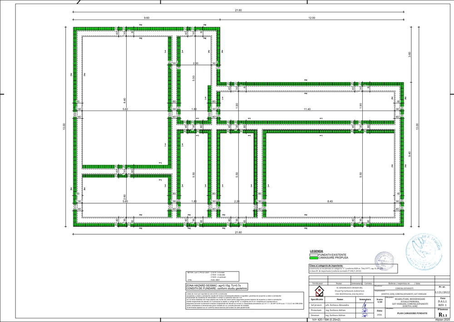Screen dimensions: 454x322
Task: Click the 'FUNDATII EXISTENTE' legend label
Action: click(x=332, y=255)
